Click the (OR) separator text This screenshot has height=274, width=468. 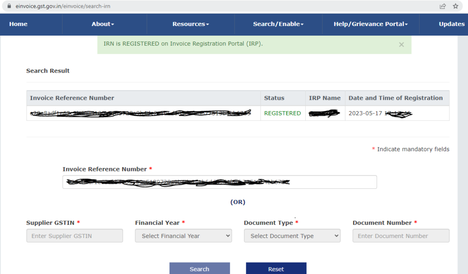(x=238, y=202)
